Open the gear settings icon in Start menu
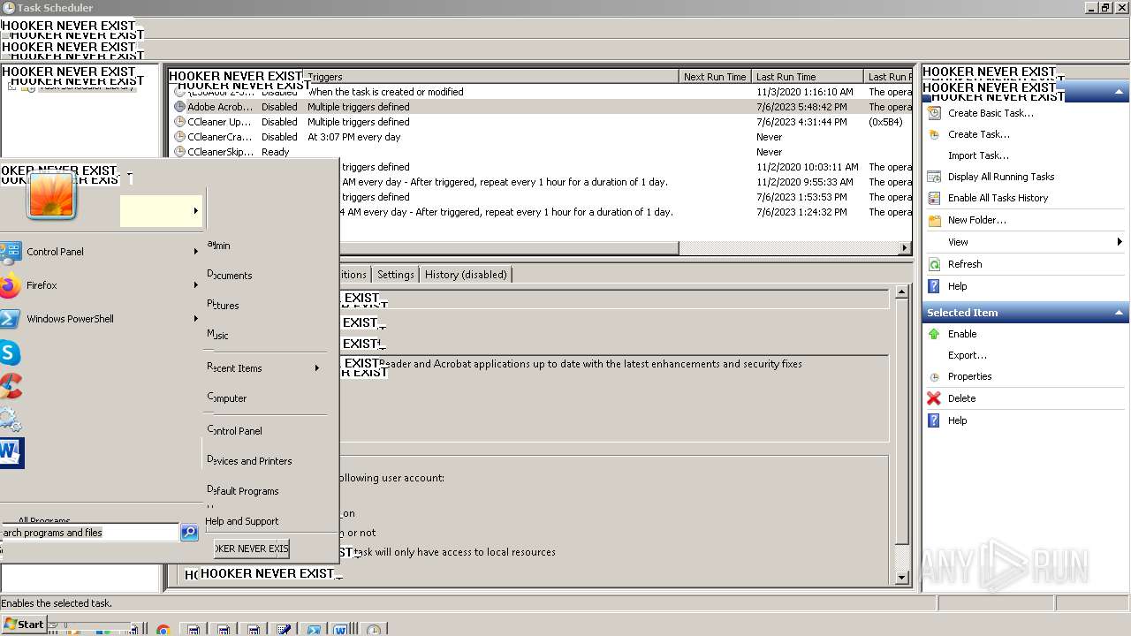 pyautogui.click(x=10, y=420)
